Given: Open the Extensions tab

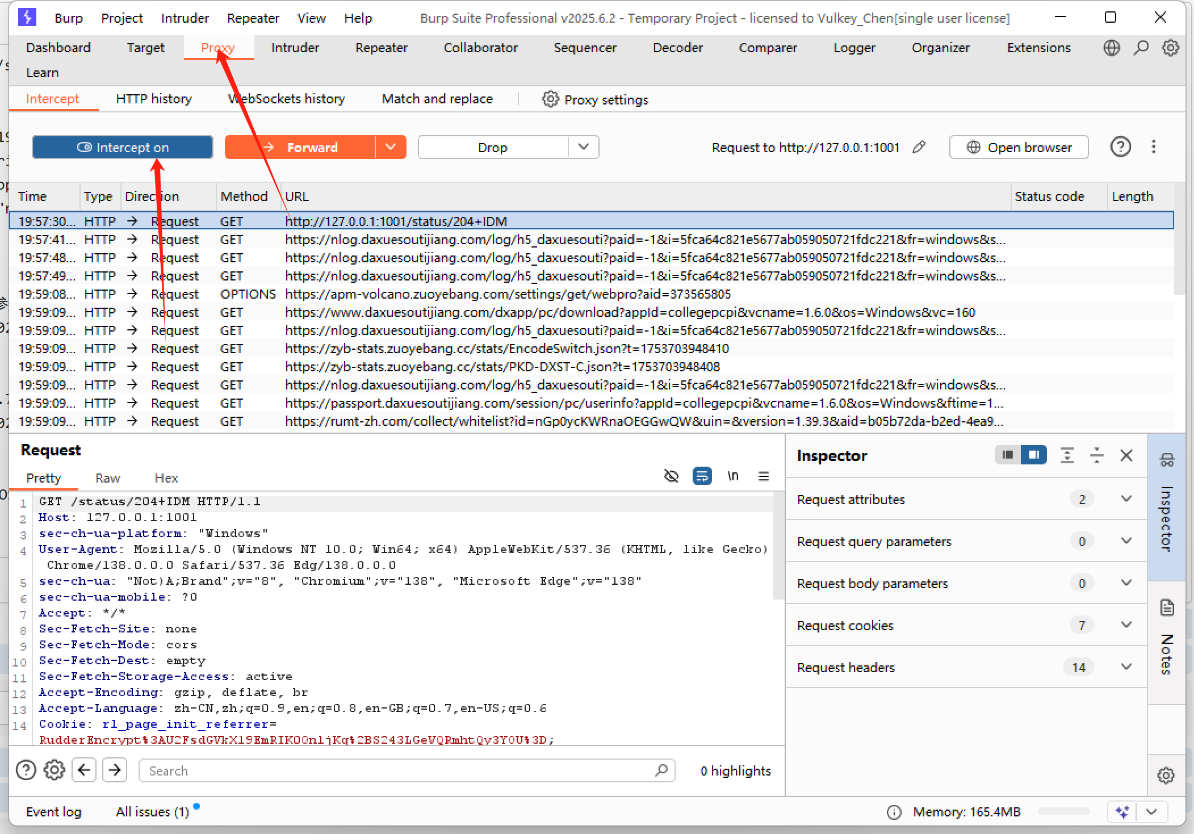Looking at the screenshot, I should 1038,48.
